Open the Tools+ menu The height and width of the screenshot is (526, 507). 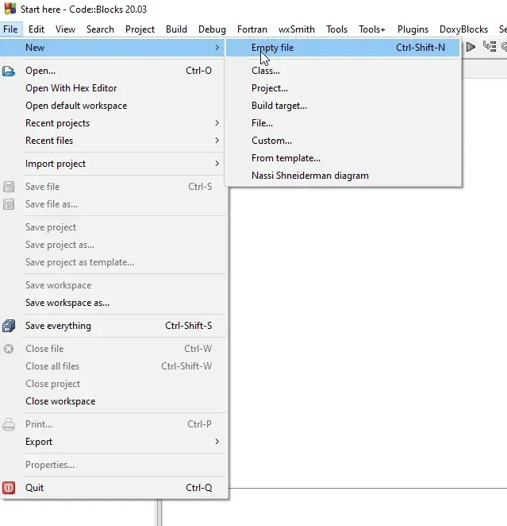(x=372, y=29)
